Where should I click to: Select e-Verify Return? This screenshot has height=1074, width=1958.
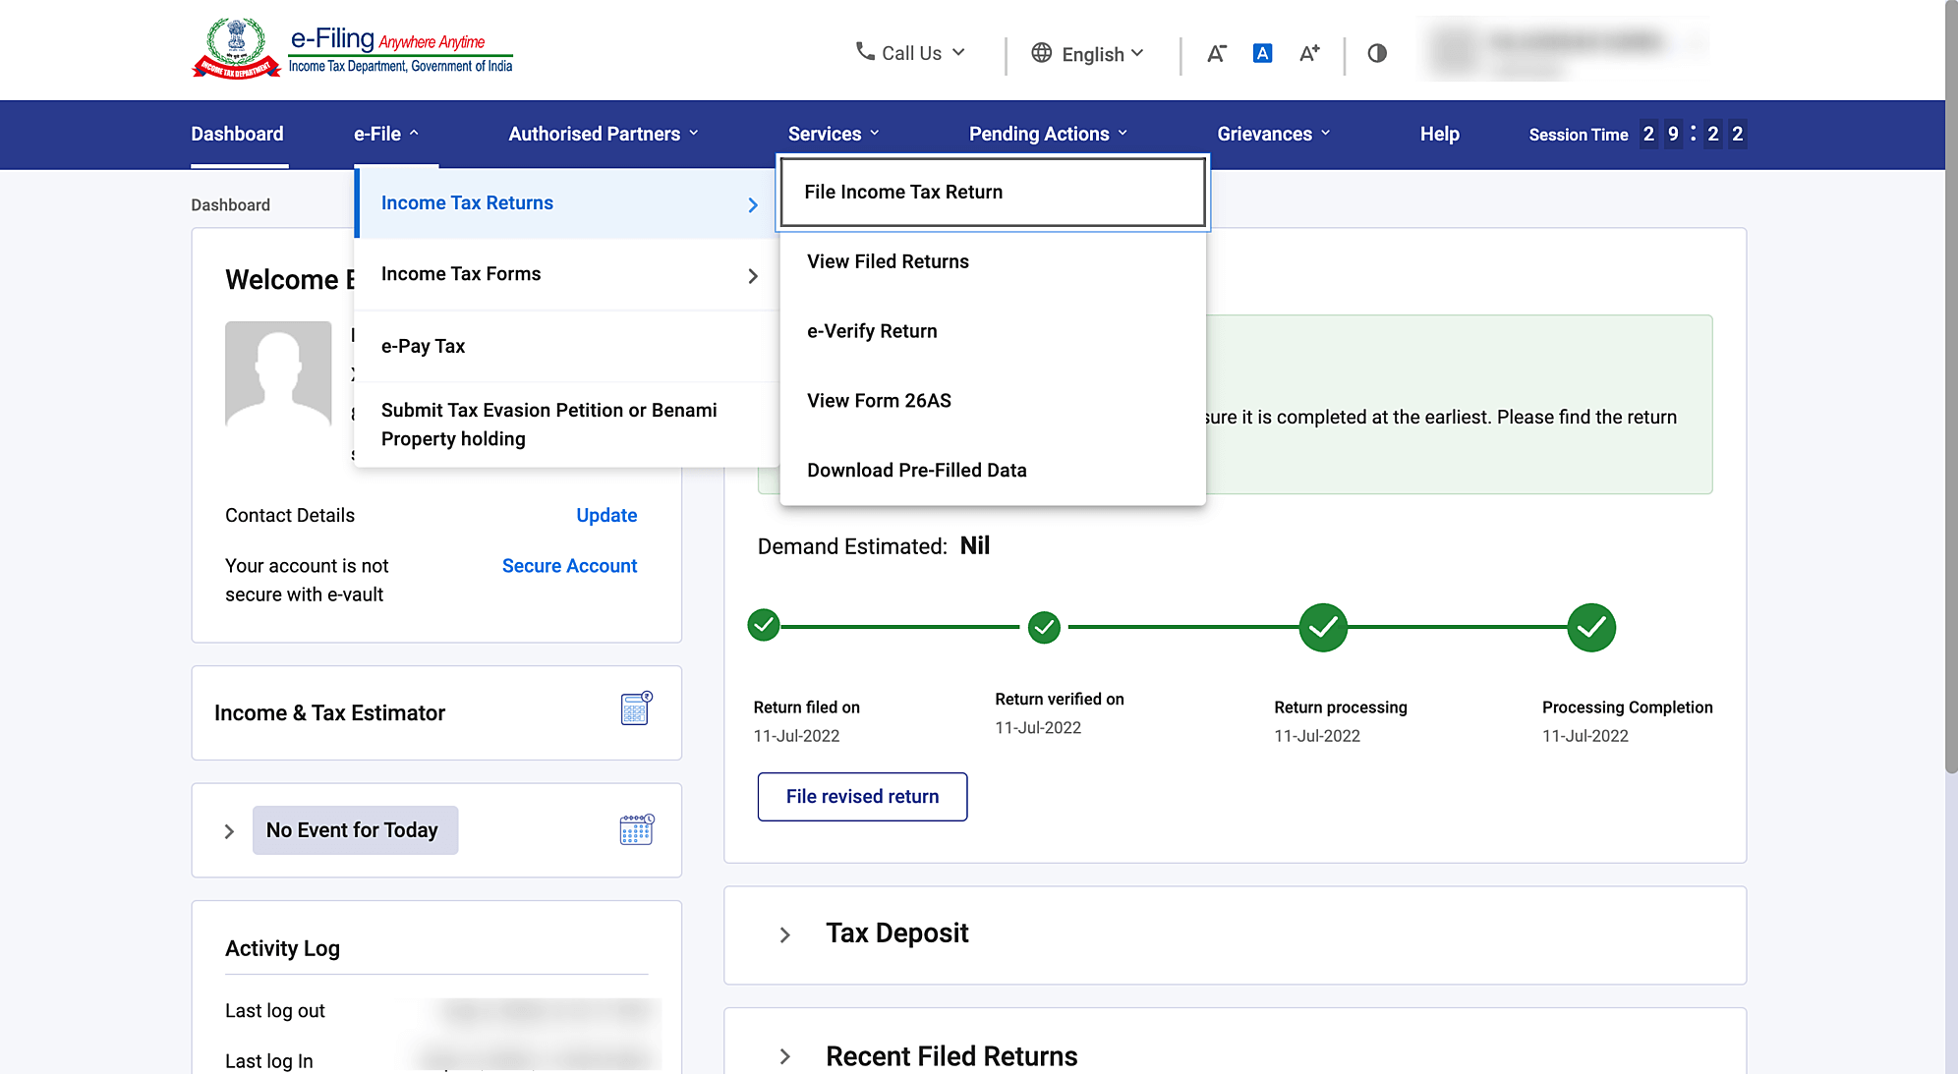[x=993, y=331]
